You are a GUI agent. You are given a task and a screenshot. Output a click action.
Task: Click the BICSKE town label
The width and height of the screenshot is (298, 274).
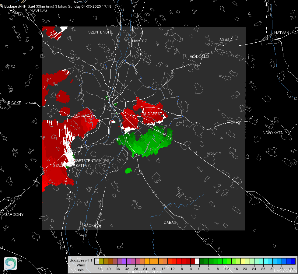click(14, 103)
